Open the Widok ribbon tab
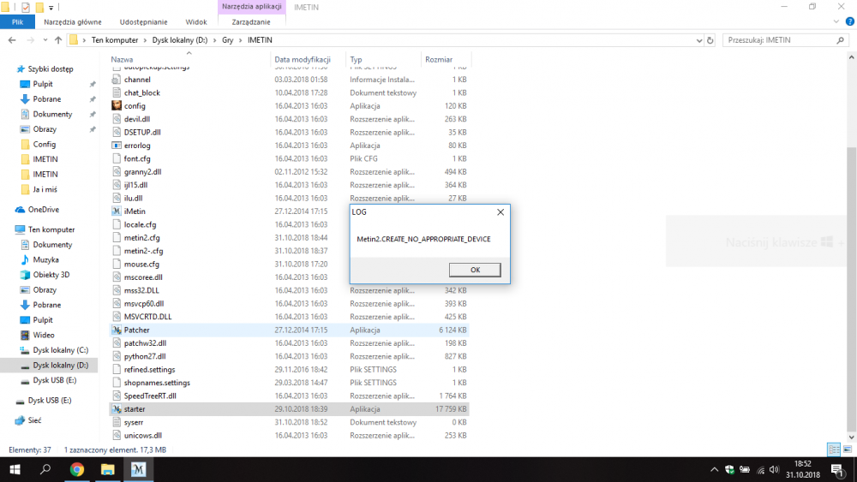Viewport: 857px width, 482px height. point(195,22)
